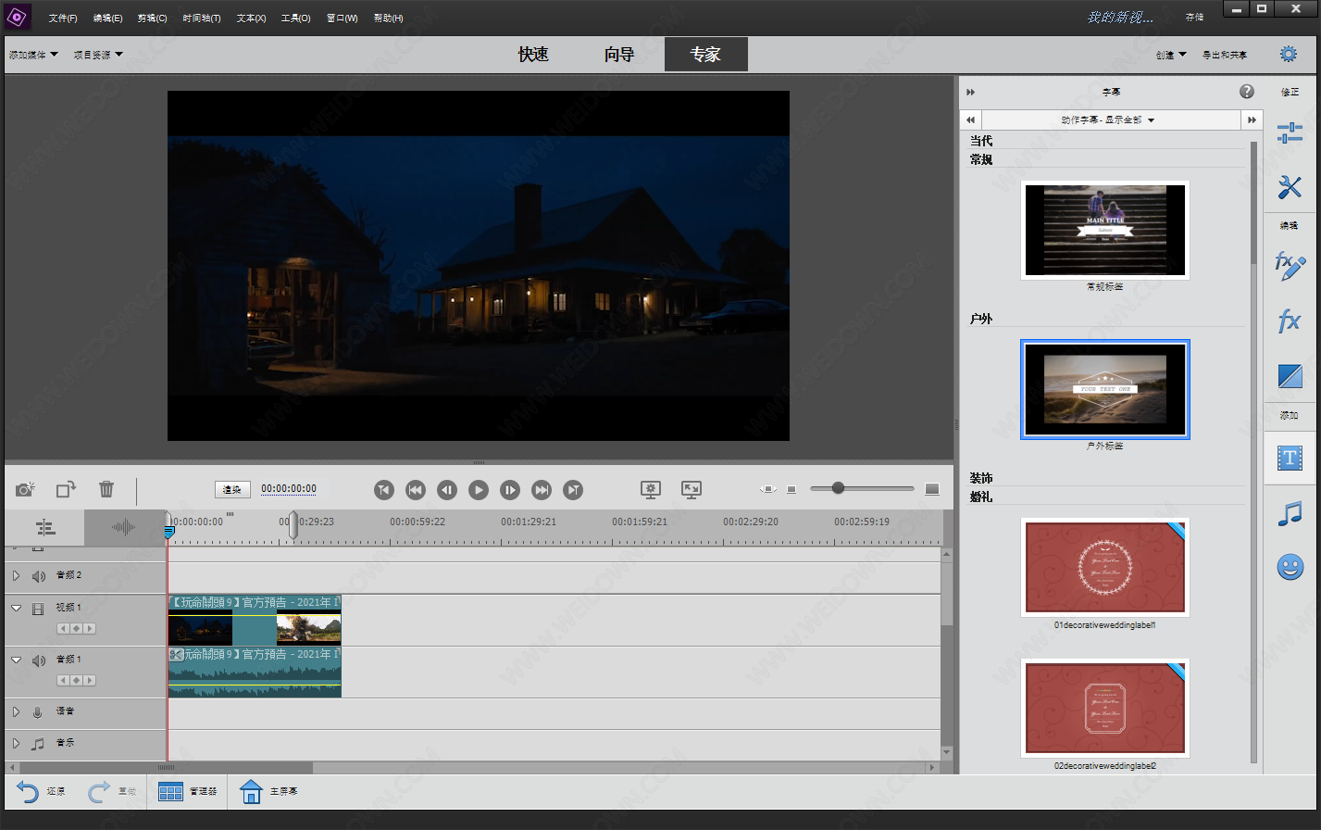1321x830 pixels.
Task: Select the 专家 expert tab
Action: pos(705,55)
